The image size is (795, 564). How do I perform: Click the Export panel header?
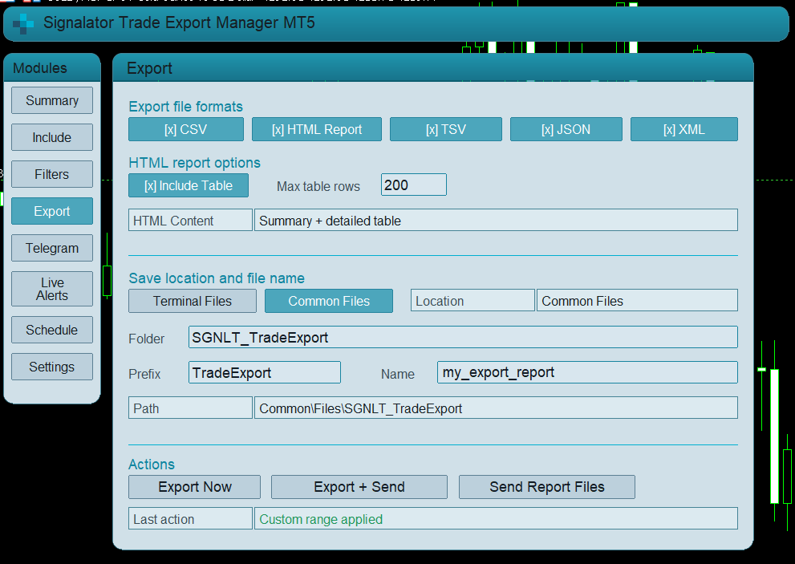click(433, 67)
